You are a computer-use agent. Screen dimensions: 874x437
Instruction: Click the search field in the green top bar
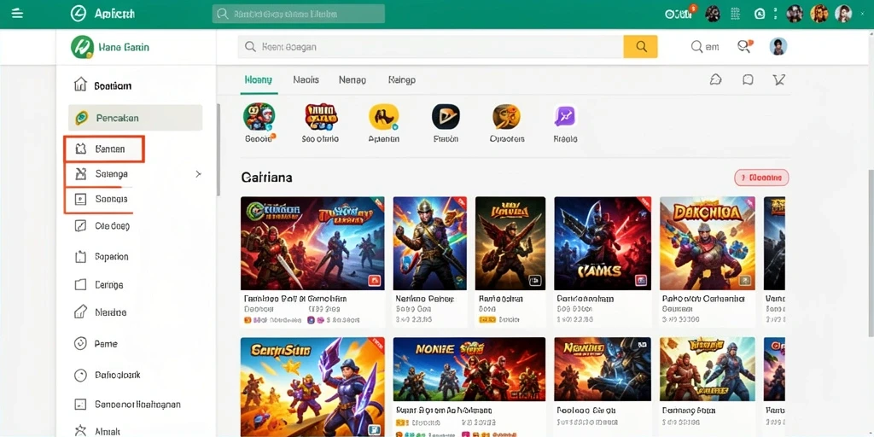tap(298, 14)
